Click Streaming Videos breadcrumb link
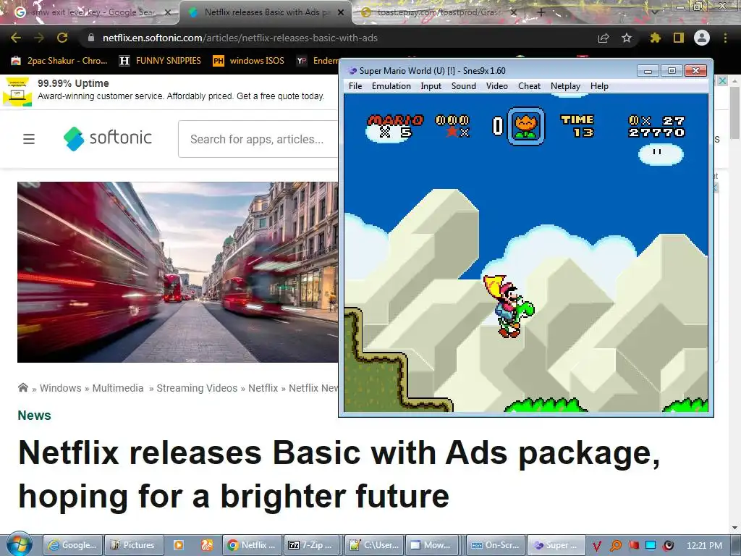 pyautogui.click(x=197, y=388)
